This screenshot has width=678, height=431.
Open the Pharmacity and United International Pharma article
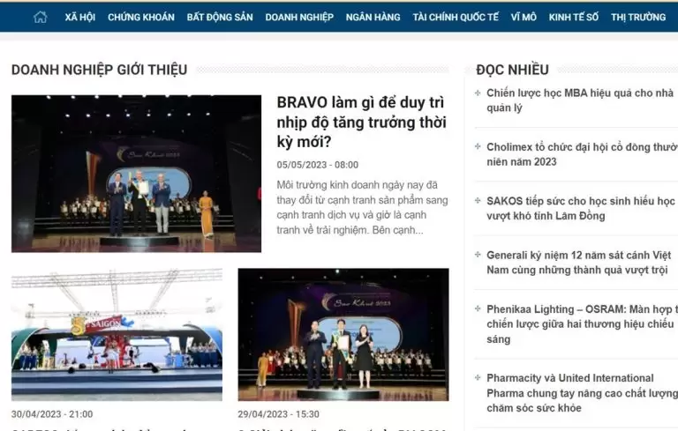[x=582, y=393]
